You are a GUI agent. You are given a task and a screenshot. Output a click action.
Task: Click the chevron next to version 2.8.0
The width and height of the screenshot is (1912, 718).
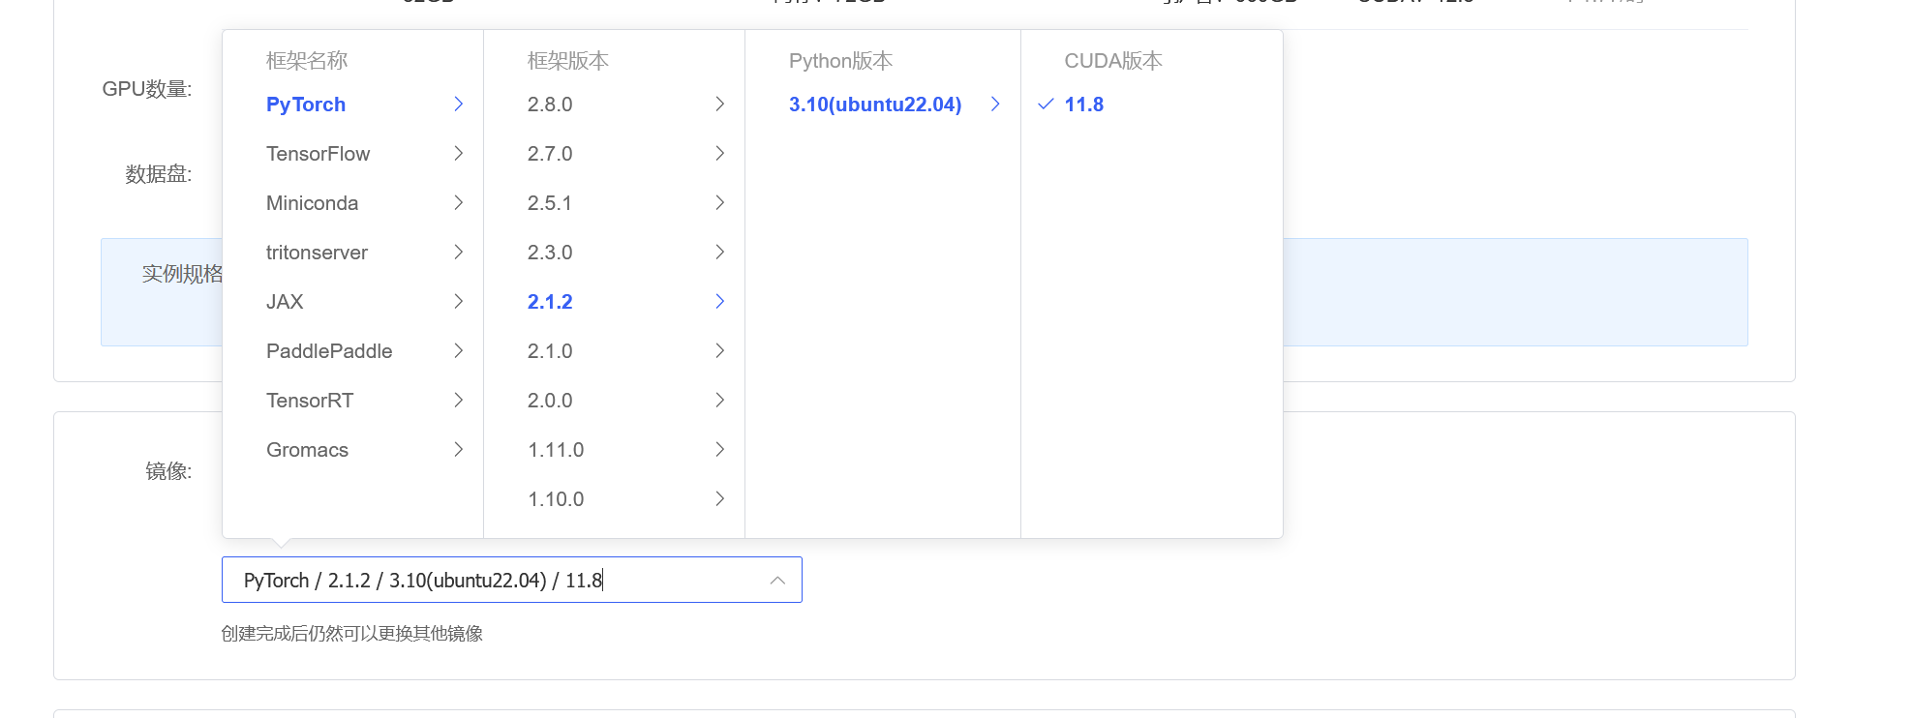pos(720,105)
